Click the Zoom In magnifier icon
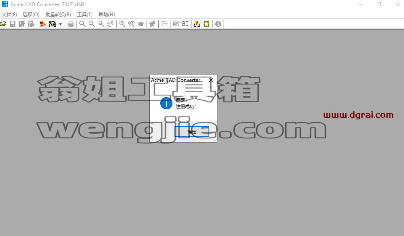This screenshot has height=236, width=404. click(92, 24)
